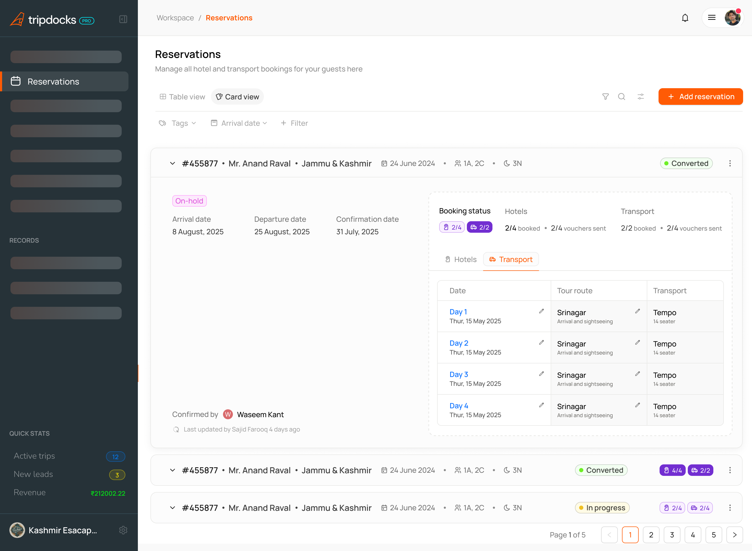This screenshot has width=752, height=551.
Task: Go to page 3 of reservations
Action: coord(672,535)
